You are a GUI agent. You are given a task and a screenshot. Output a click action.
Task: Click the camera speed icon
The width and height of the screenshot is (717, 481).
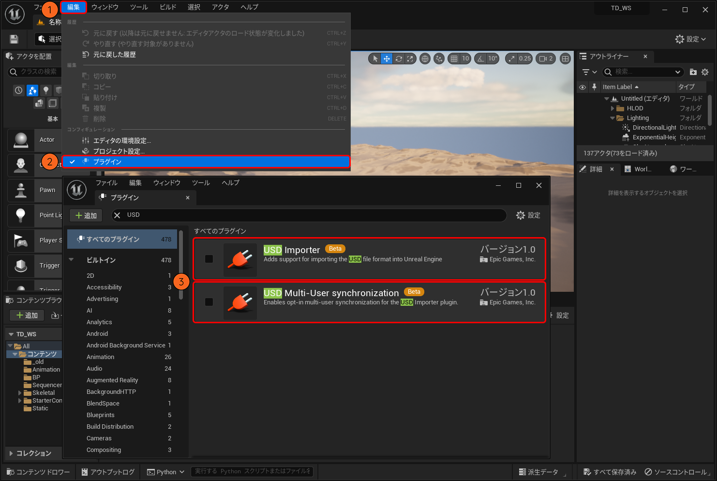pyautogui.click(x=543, y=59)
